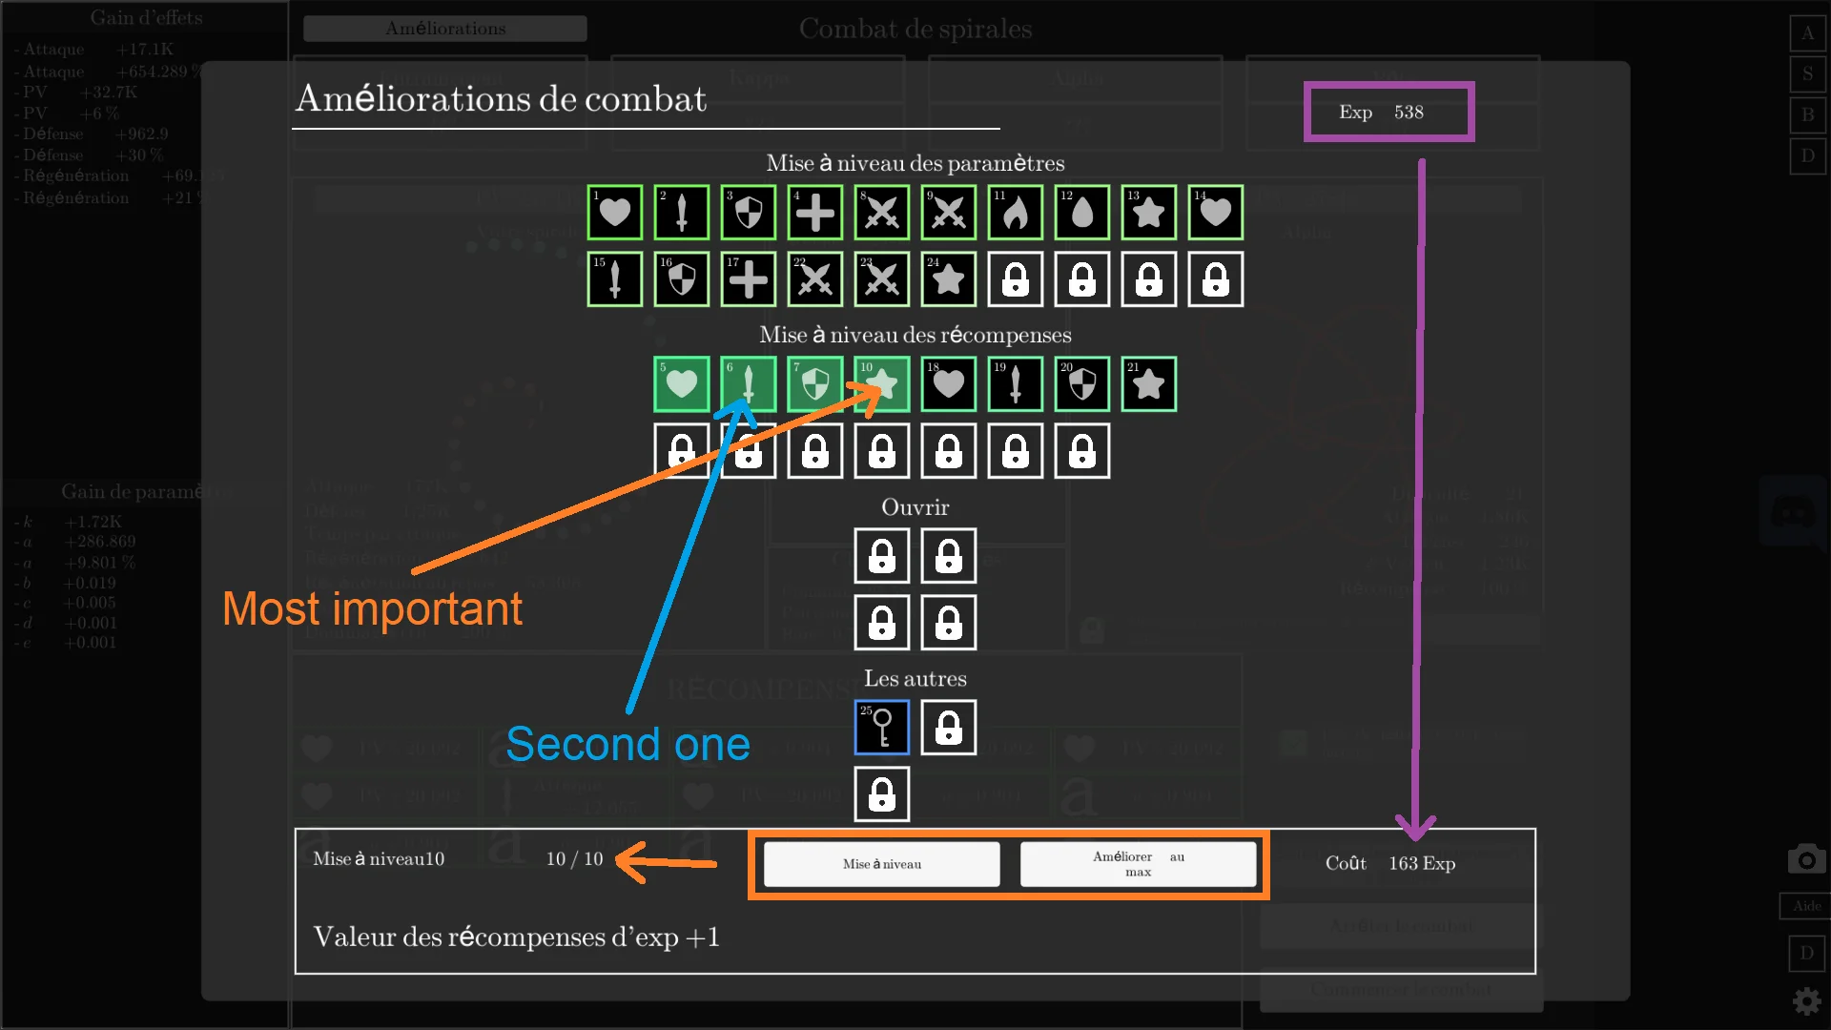The width and height of the screenshot is (1831, 1030).
Task: Click flame upgrade number 11
Action: [1015, 212]
